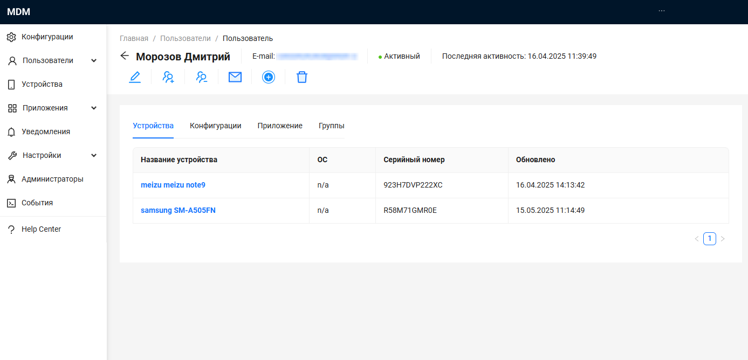Click the pencil edit user icon

point(135,77)
